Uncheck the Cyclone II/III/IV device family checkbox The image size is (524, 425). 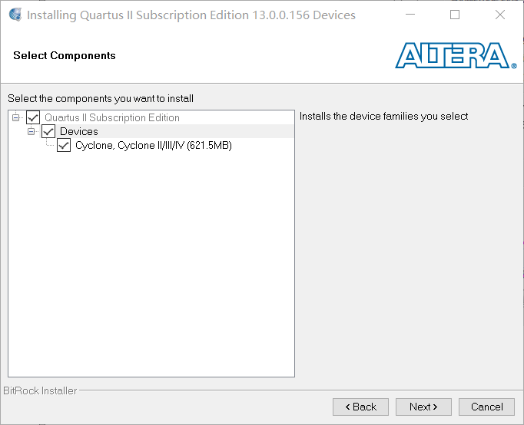point(64,145)
